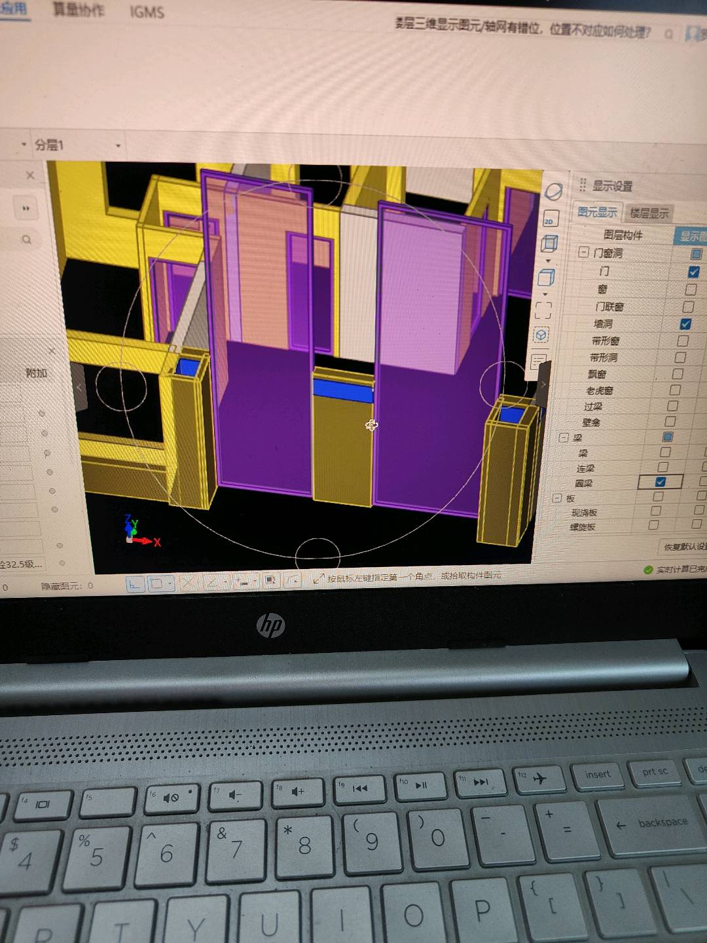Screen dimensions: 707x943
Task: Open the IGMS menu tab
Action: 147,12
